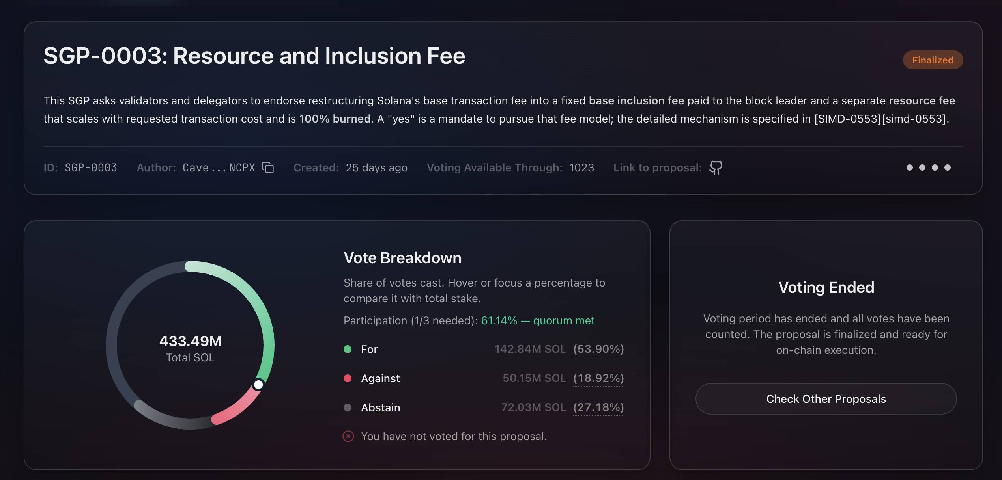Open the four-dot more options menu
The width and height of the screenshot is (1002, 480).
point(928,167)
